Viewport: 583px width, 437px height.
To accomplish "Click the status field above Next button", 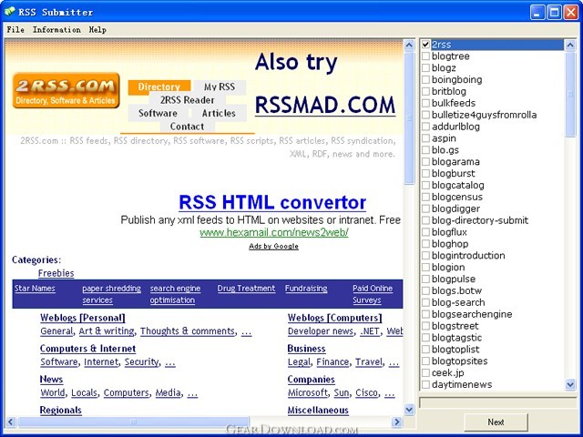I will point(497,402).
